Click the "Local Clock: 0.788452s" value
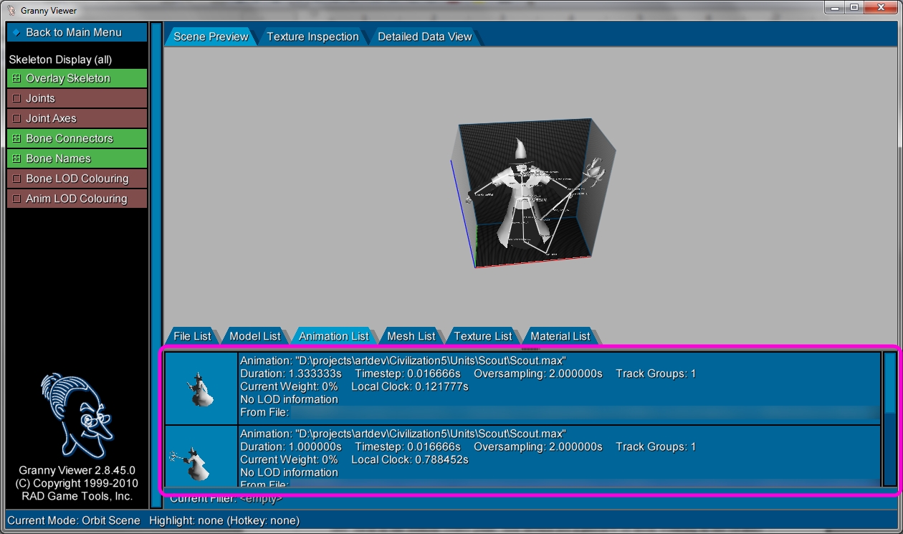Image resolution: width=903 pixels, height=534 pixels. pyautogui.click(x=410, y=459)
